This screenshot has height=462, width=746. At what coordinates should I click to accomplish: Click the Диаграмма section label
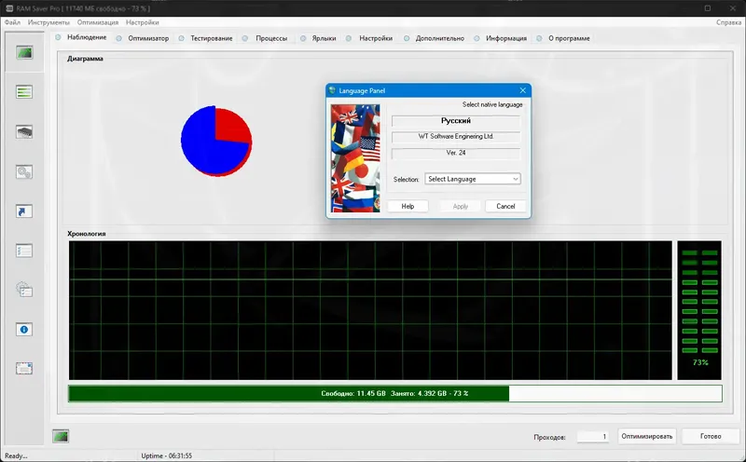point(85,59)
